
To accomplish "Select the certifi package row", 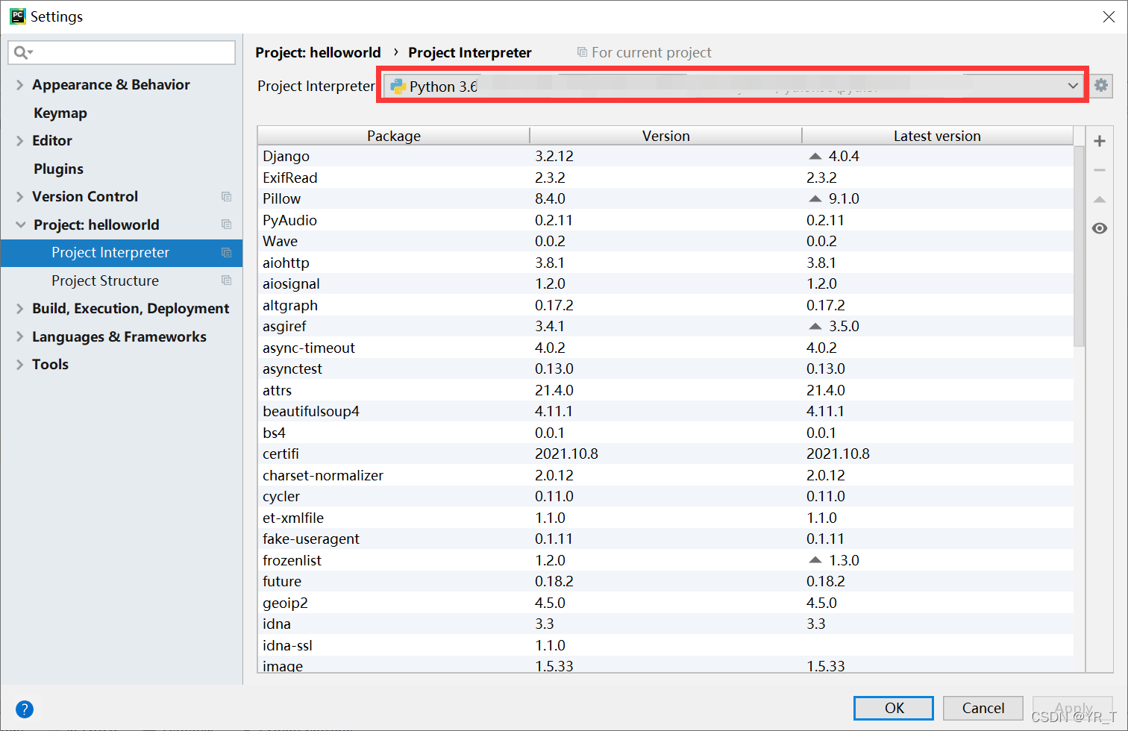I will [x=665, y=454].
